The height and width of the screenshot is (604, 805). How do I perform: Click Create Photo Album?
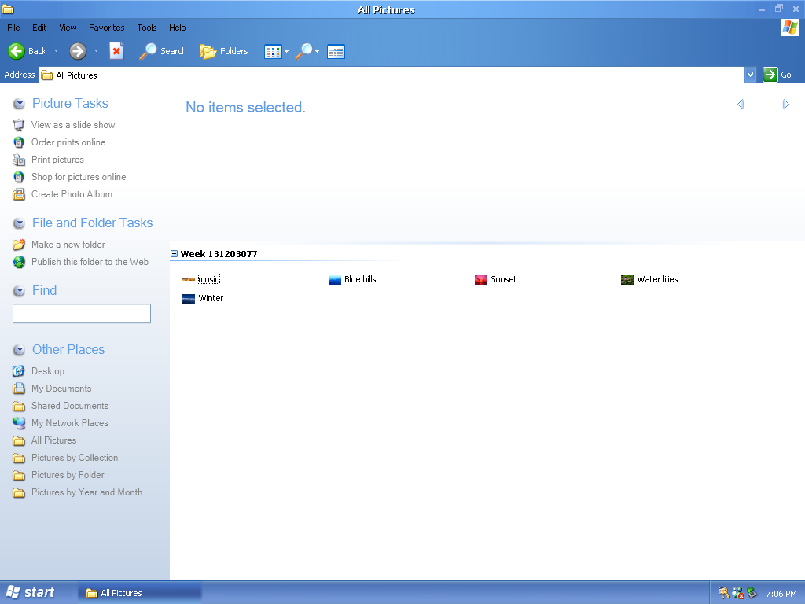tap(72, 194)
